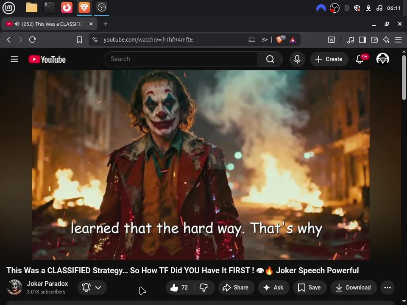Search with your voice microphone
Screen dimensions: 407x305
click(x=297, y=59)
